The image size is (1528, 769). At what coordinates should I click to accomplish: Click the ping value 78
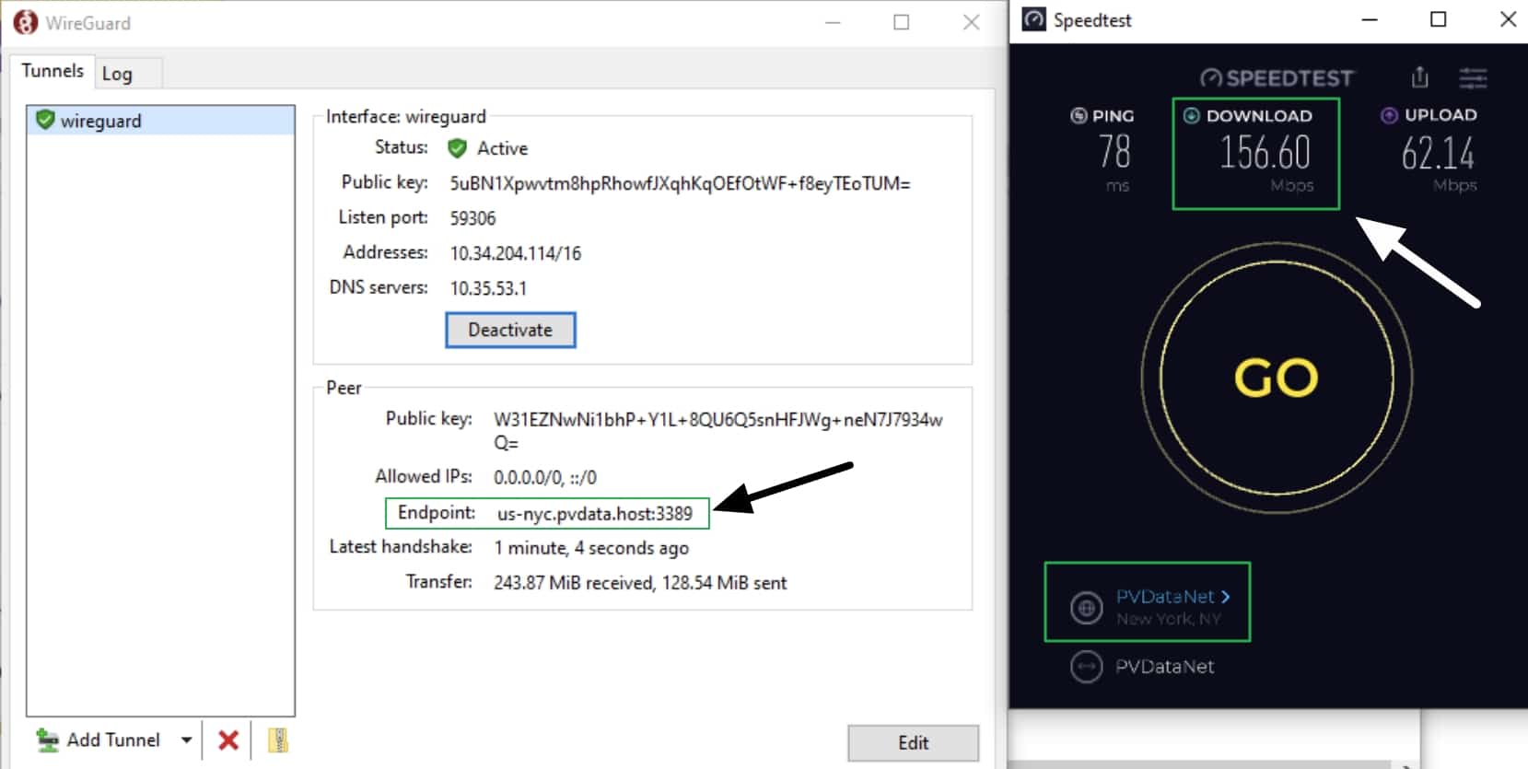[x=1114, y=152]
